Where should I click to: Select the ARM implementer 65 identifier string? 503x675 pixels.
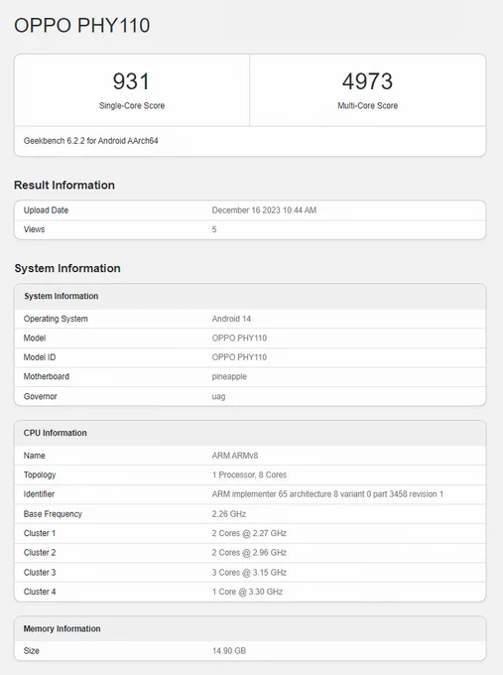(327, 494)
